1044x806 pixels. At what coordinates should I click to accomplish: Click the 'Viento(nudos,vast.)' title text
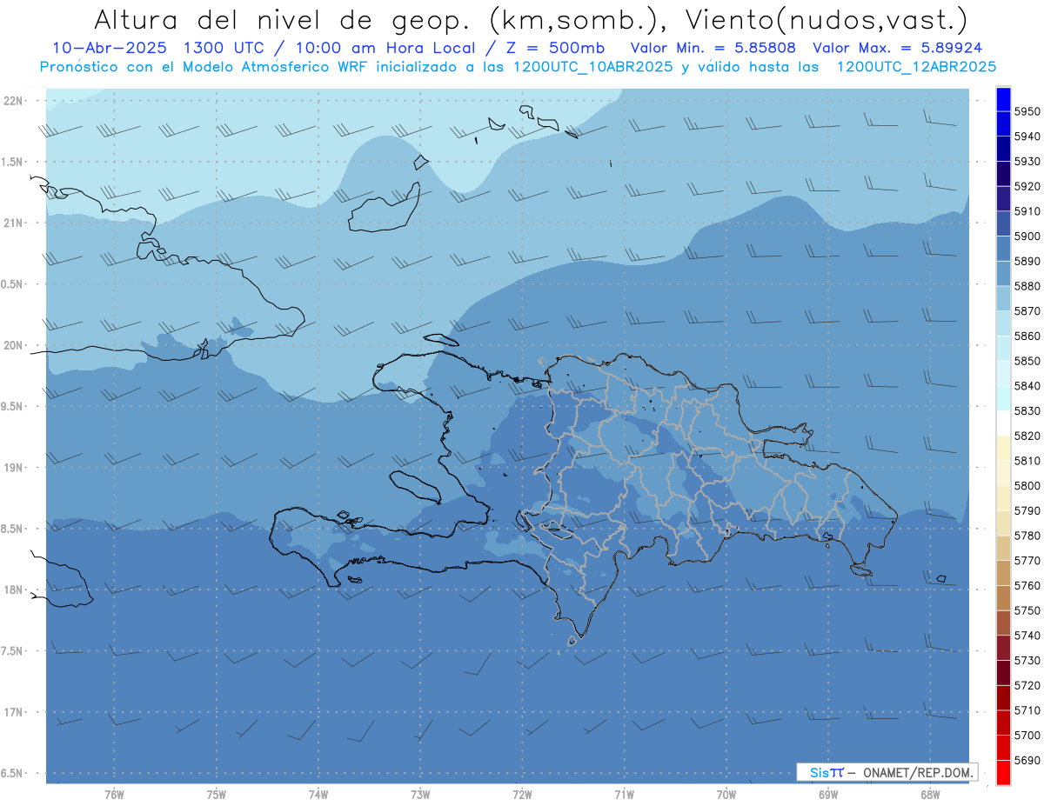click(x=826, y=19)
